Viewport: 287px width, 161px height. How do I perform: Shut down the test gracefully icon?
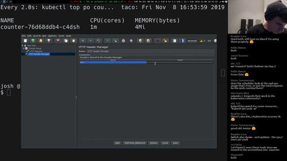coord(131,41)
